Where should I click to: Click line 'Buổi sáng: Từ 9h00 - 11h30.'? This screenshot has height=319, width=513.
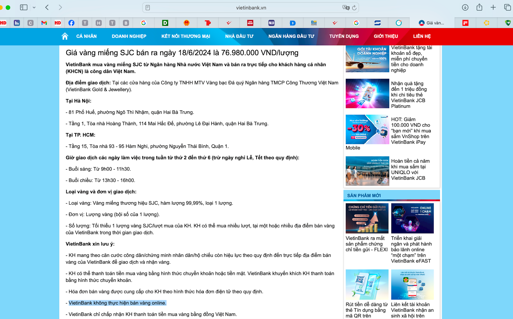pyautogui.click(x=98, y=169)
